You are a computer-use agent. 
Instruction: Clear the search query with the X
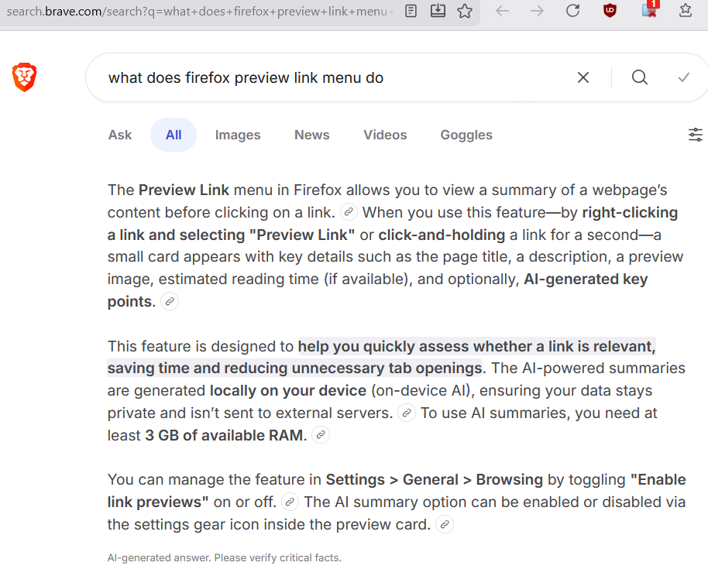click(x=583, y=77)
